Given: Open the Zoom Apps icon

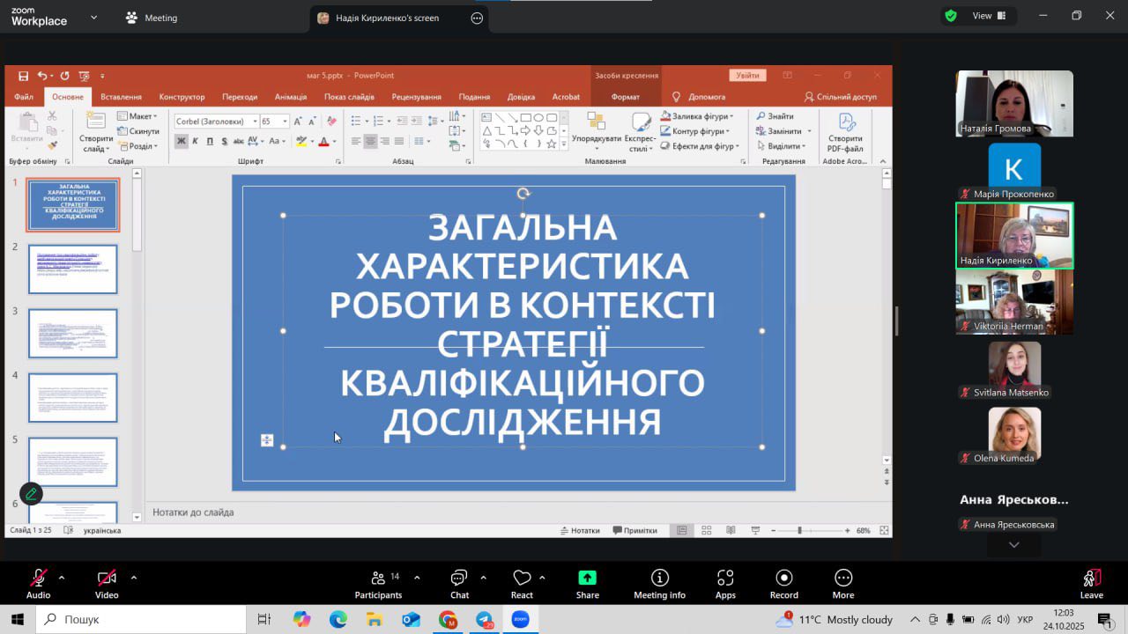Looking at the screenshot, I should 725,579.
